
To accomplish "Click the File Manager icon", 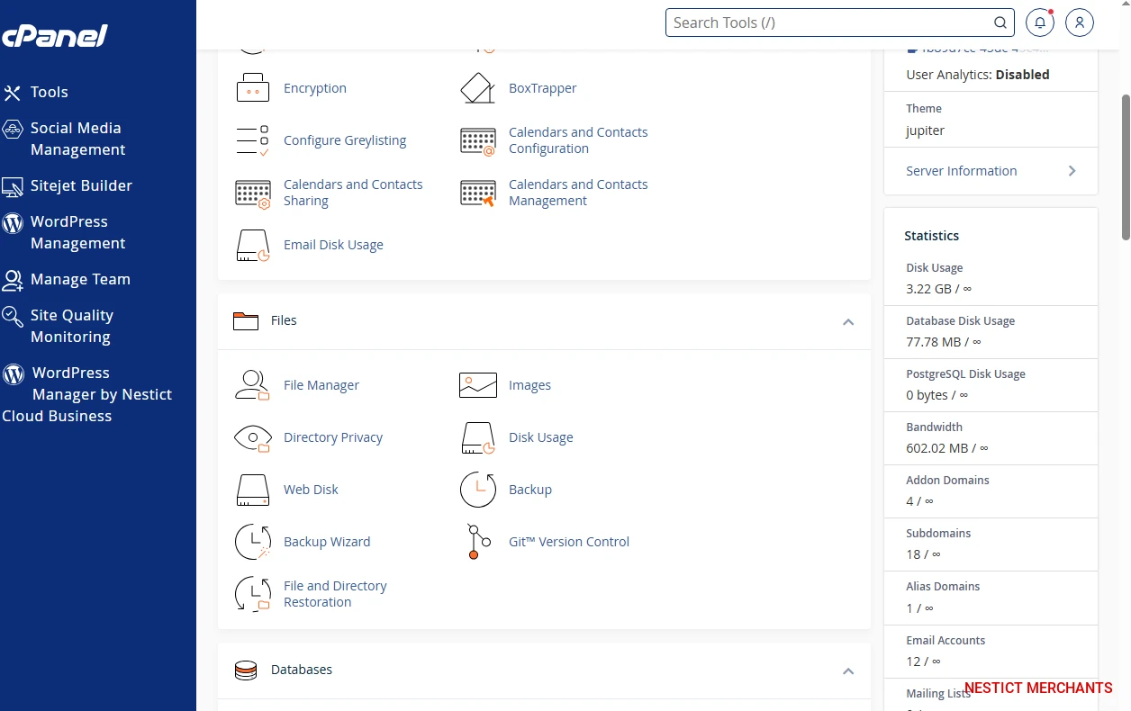I will point(252,385).
